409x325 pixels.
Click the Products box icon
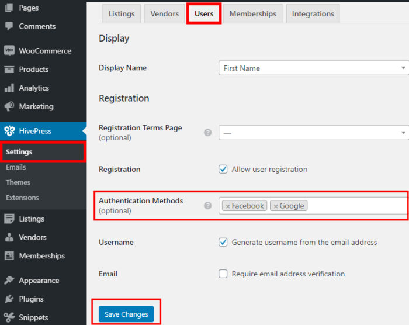point(9,70)
